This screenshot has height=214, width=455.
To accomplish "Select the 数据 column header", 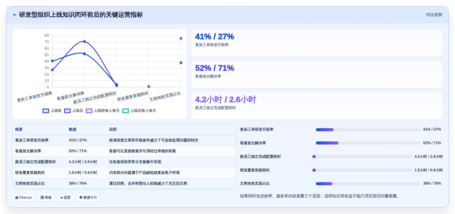I will pos(73,129).
